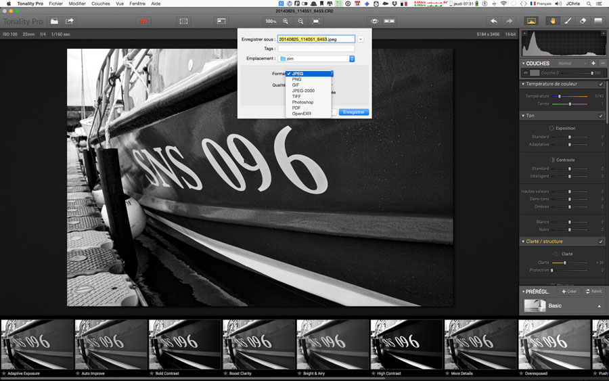Click the Tags input field
The width and height of the screenshot is (609, 381).
[316, 49]
